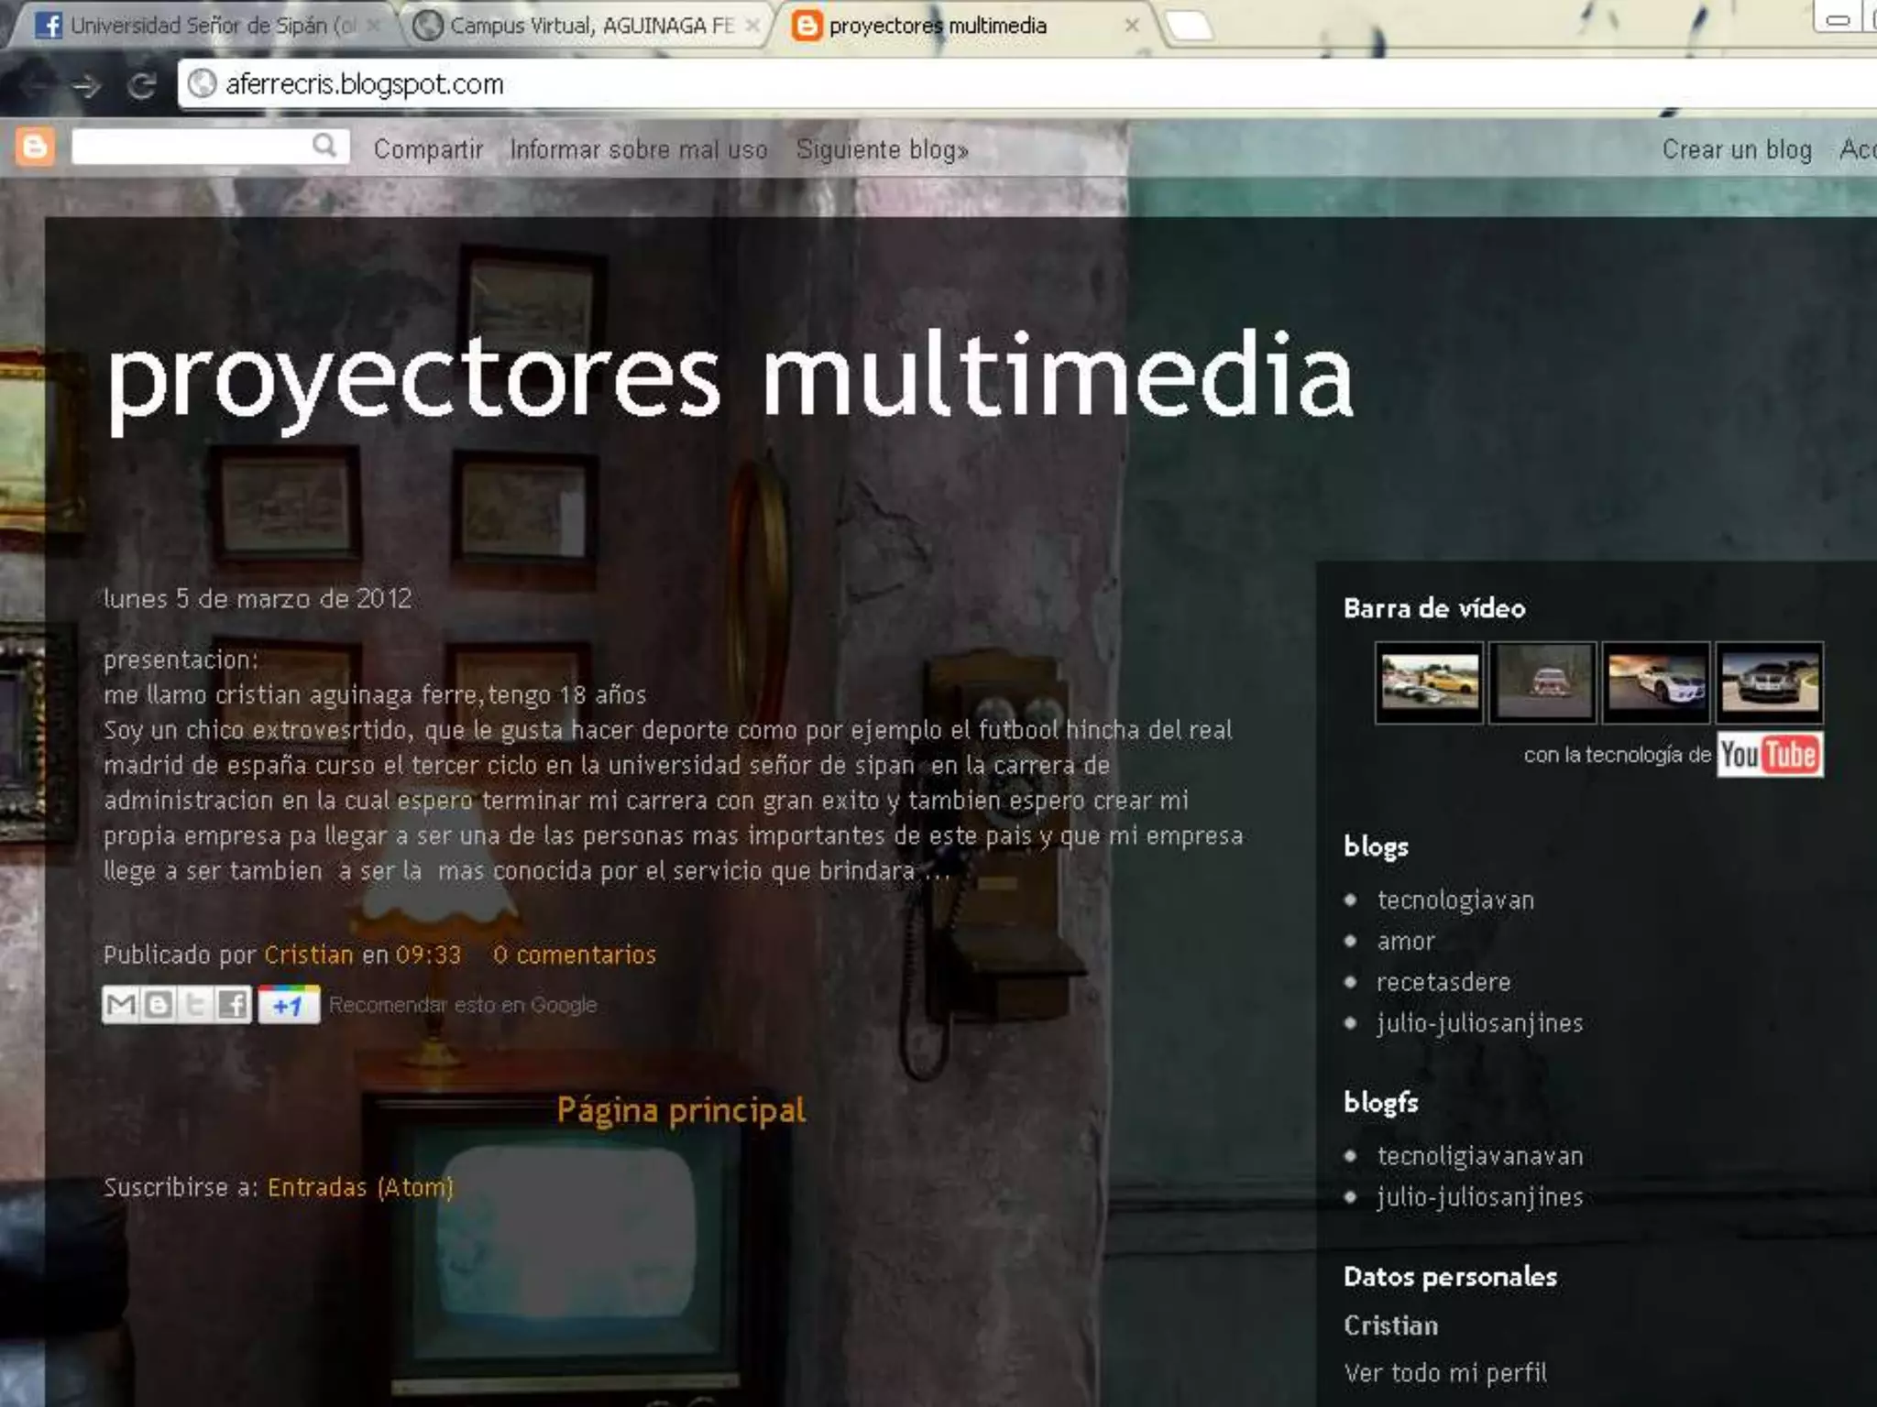Share post to Facebook icon
Screen dimensions: 1877x1407
coord(233,1005)
